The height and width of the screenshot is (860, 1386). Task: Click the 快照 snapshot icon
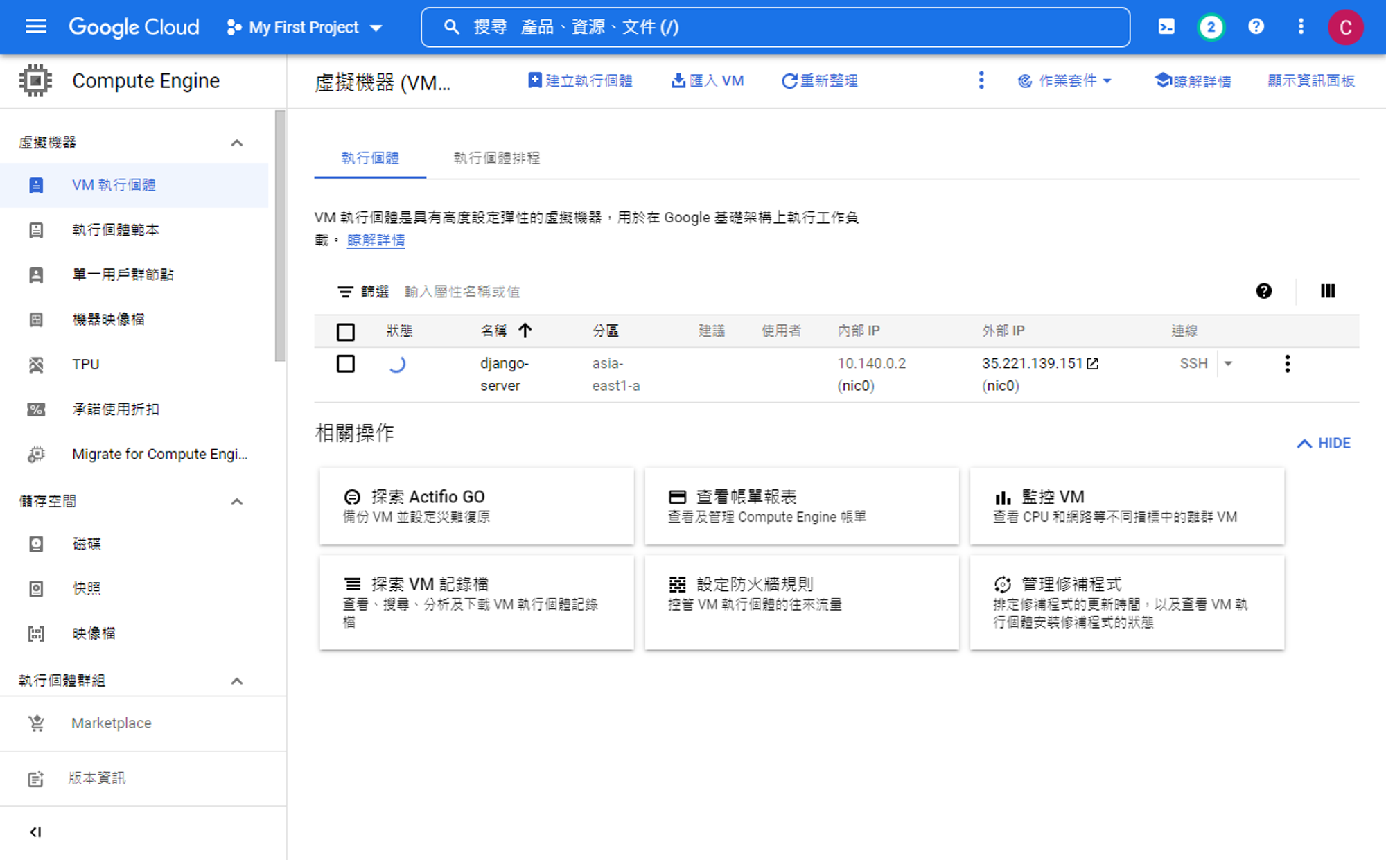(36, 589)
